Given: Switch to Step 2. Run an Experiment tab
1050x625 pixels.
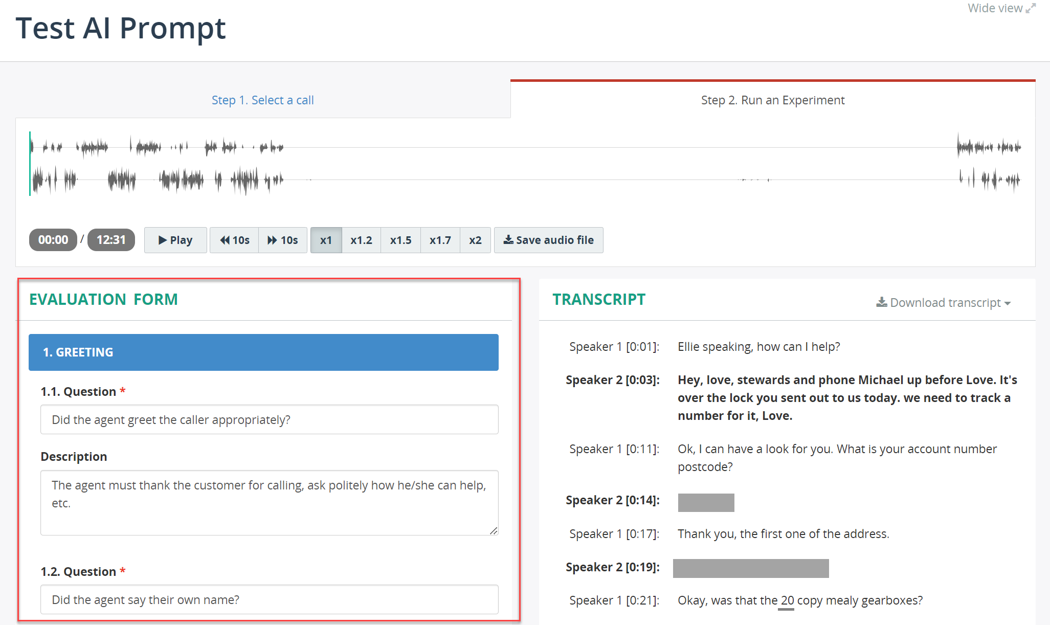Looking at the screenshot, I should click(773, 100).
